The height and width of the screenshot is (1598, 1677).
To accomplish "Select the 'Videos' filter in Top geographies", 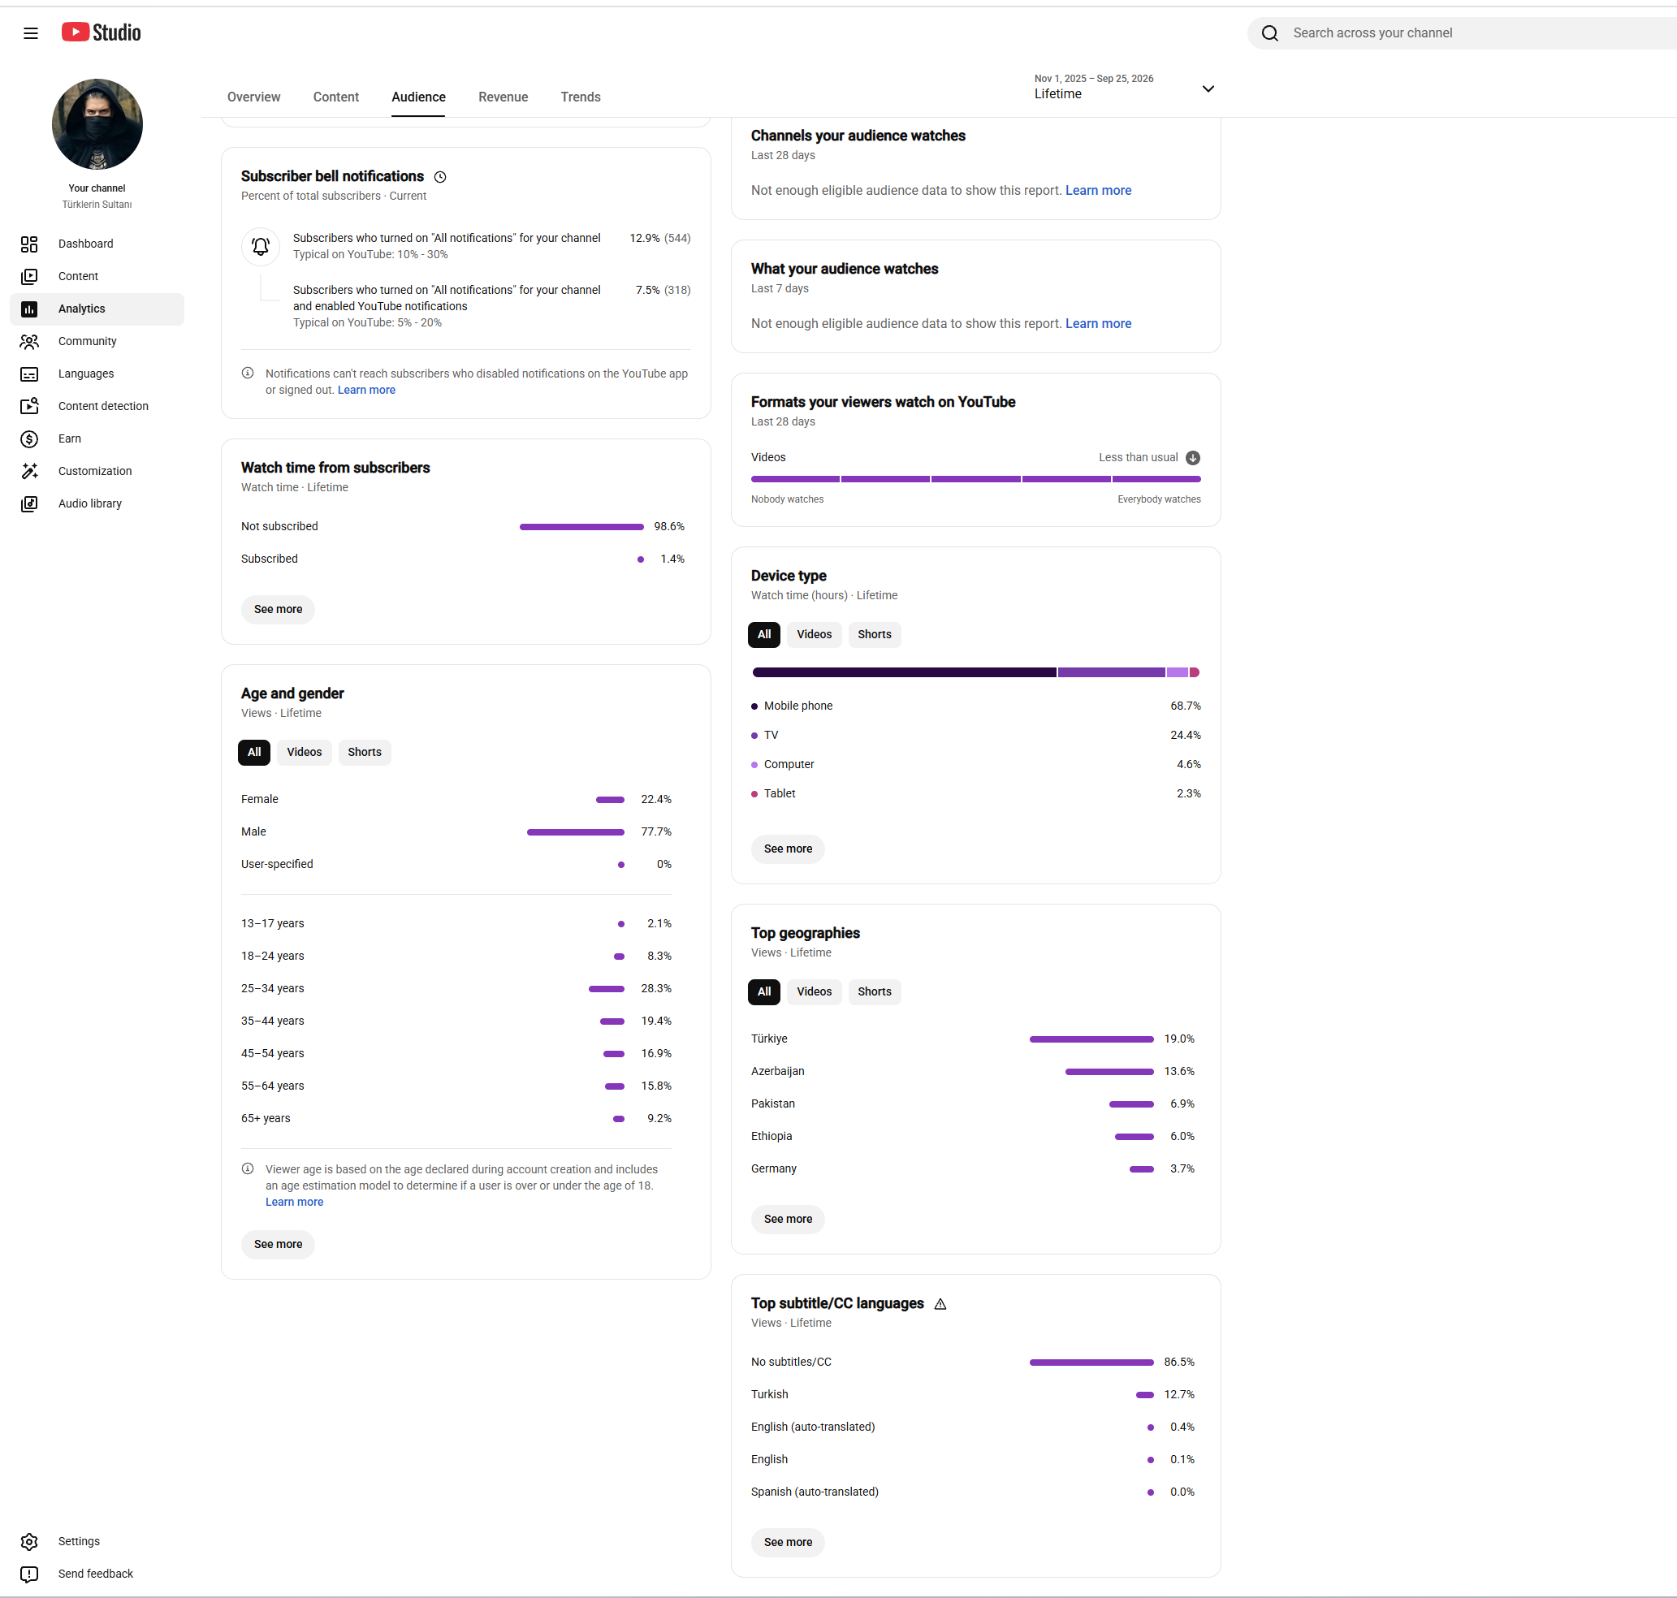I will 814,991.
